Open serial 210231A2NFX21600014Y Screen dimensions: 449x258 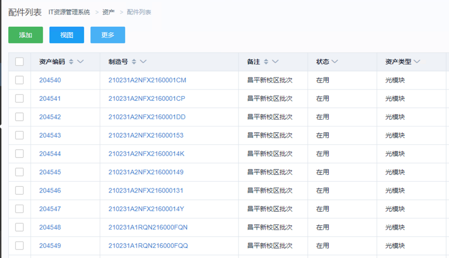146,209
